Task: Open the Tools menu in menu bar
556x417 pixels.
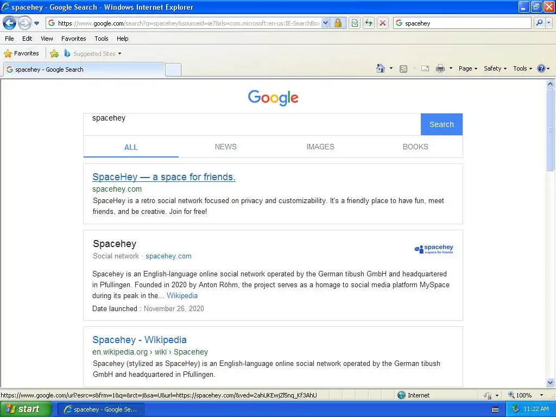Action: pyautogui.click(x=102, y=39)
